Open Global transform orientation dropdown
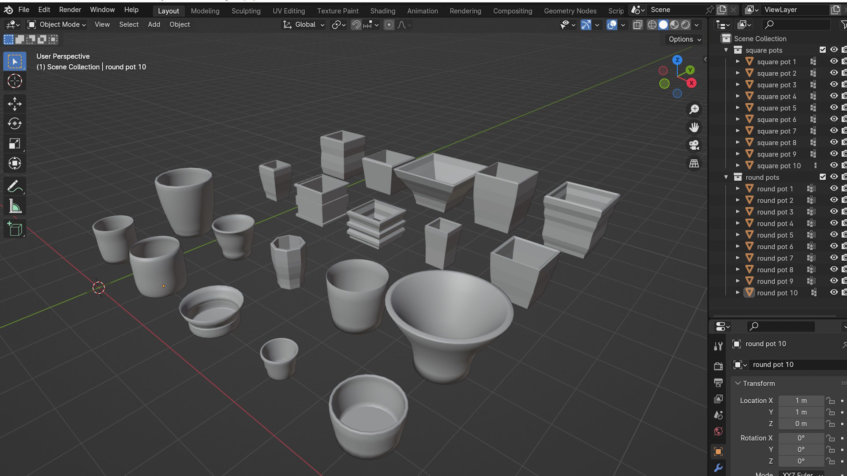The image size is (847, 476). (x=304, y=25)
